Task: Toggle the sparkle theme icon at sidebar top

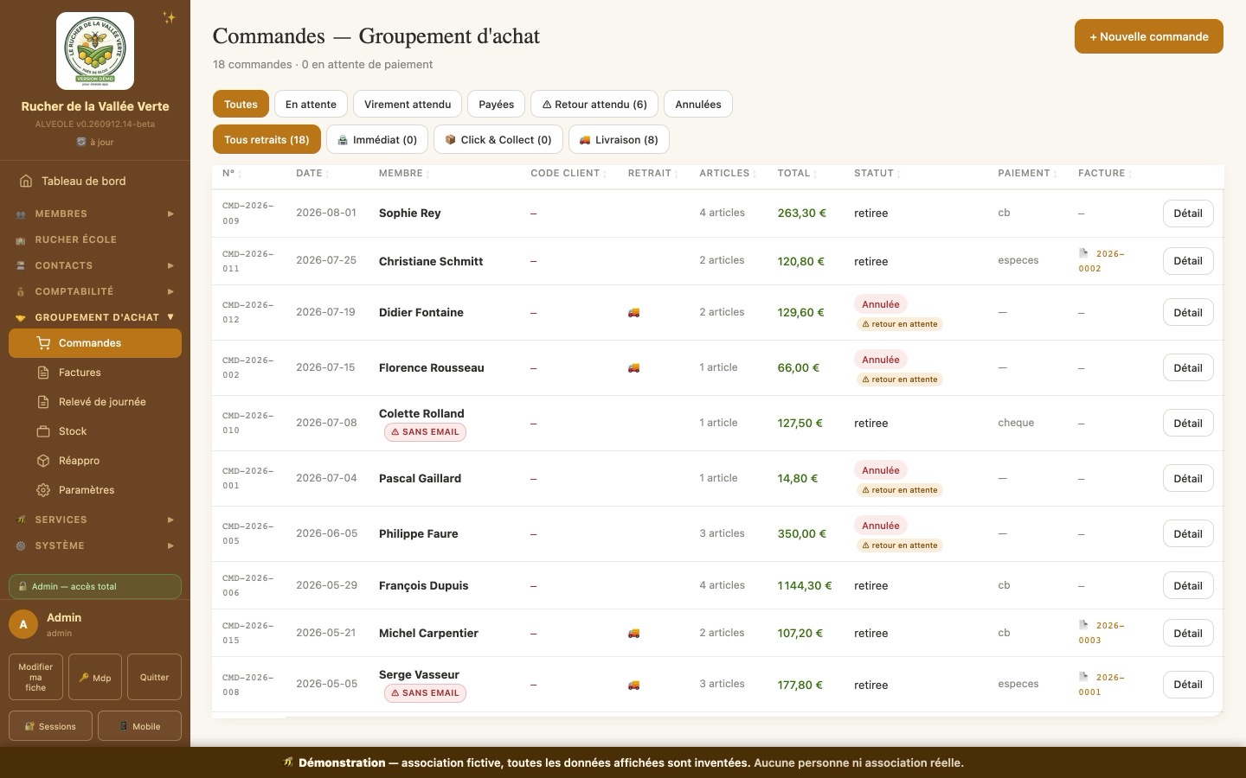Action: tap(170, 17)
